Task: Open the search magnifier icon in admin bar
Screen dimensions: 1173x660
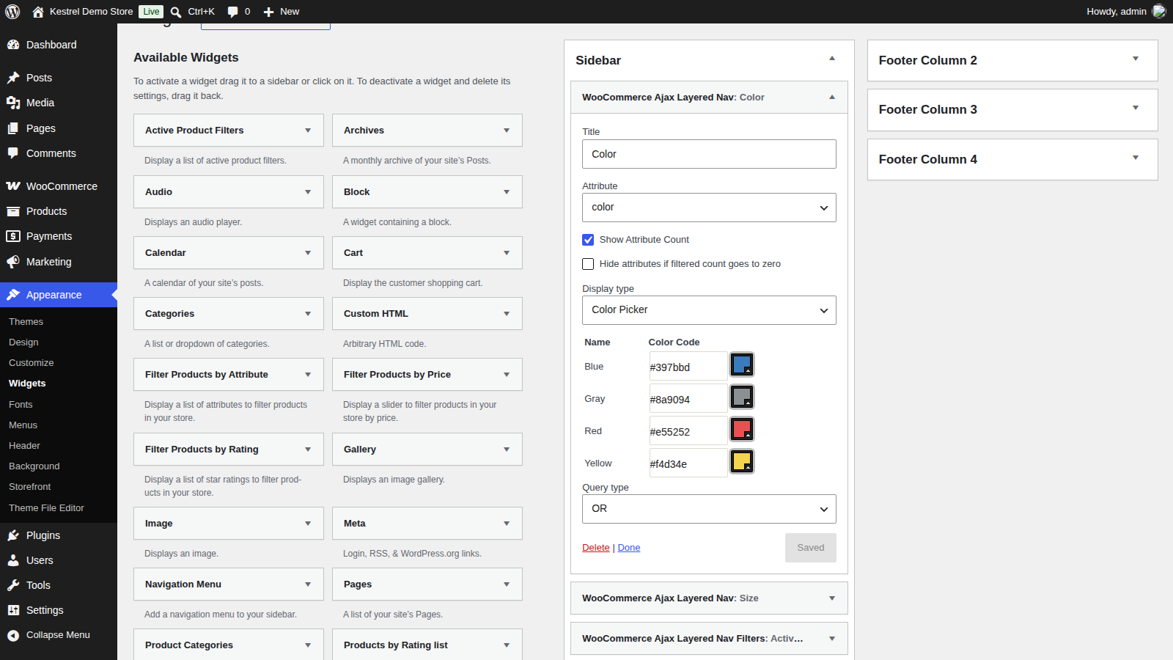Action: [x=176, y=12]
